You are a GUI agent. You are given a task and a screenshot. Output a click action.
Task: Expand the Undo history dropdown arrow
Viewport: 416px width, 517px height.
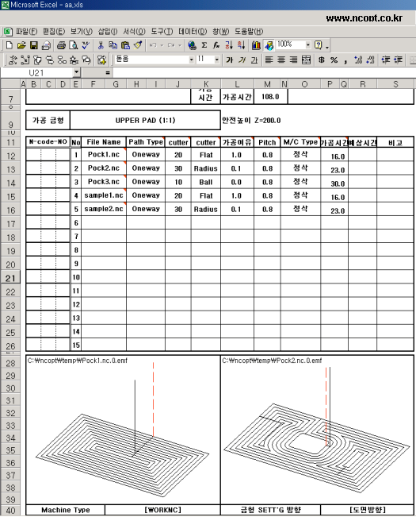162,45
